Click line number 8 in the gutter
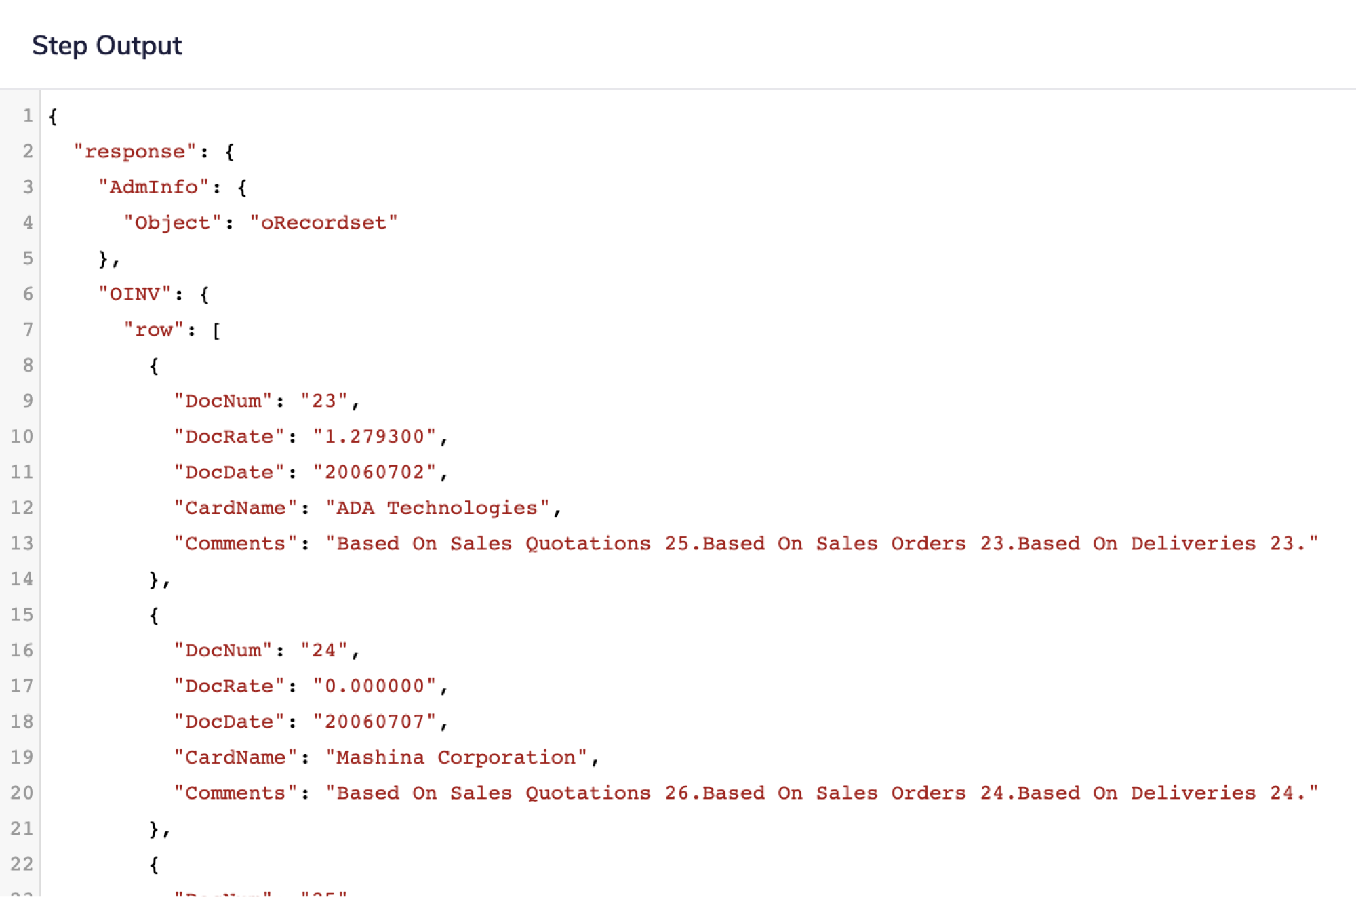The height and width of the screenshot is (908, 1356). tap(27, 365)
